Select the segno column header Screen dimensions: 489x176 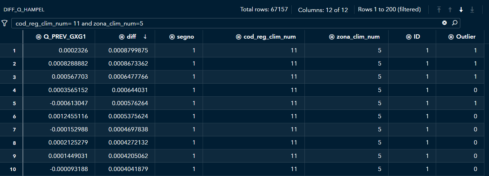click(186, 37)
